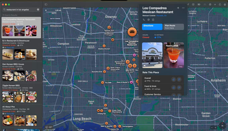Get Directions to Los Compadres

152,27
